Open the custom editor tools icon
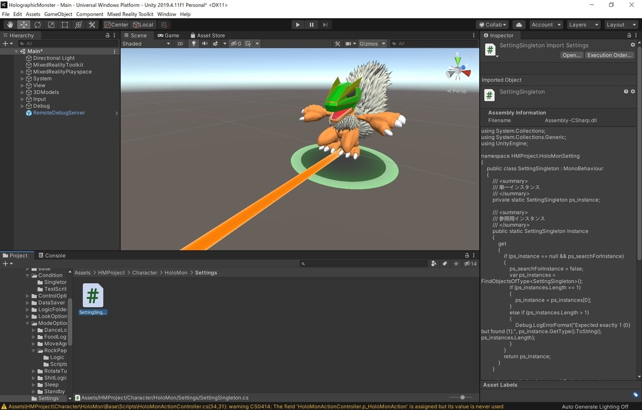The image size is (642, 410). pos(92,25)
